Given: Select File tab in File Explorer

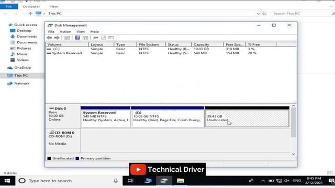Looking at the screenshot, I should click(9, 6).
